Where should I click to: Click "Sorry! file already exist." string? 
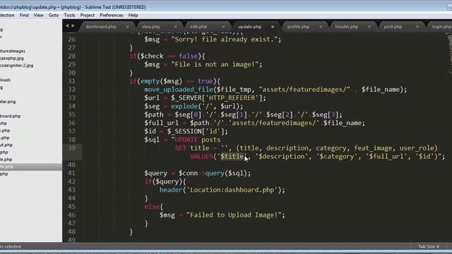(x=225, y=40)
